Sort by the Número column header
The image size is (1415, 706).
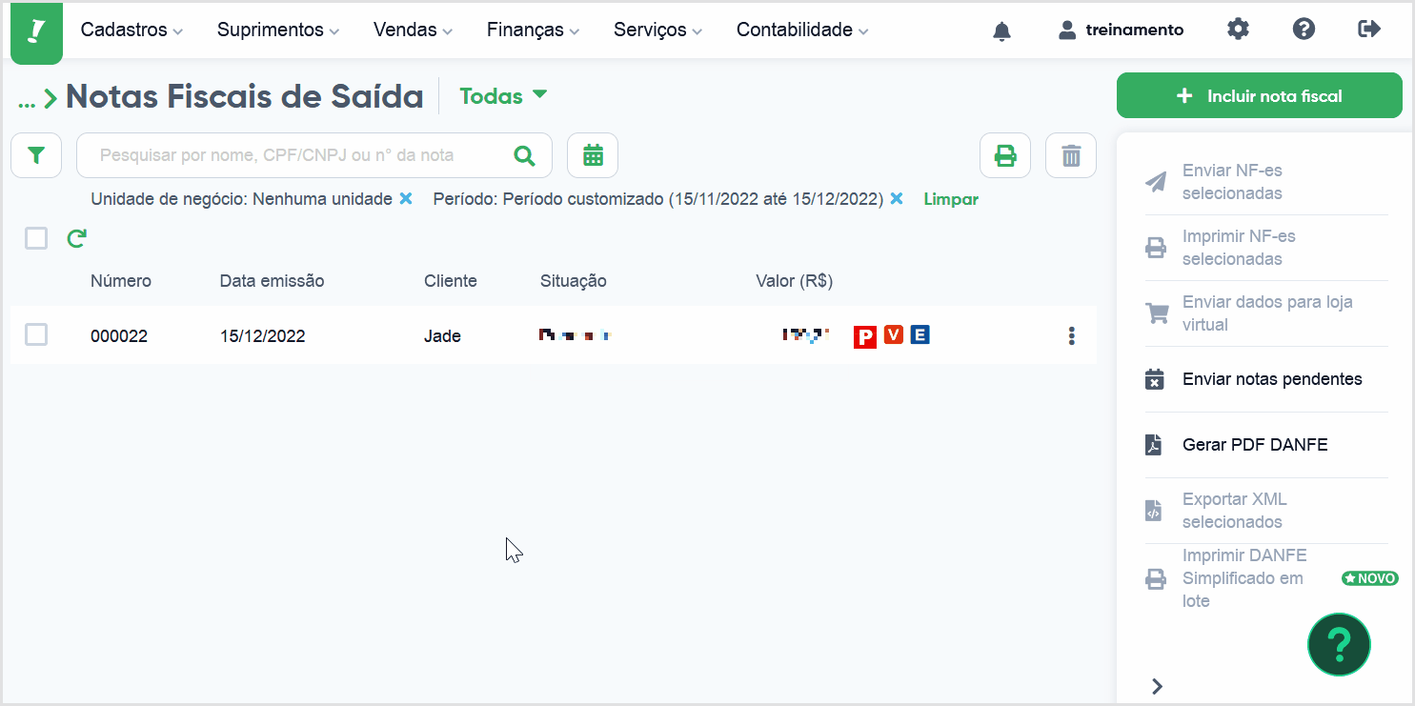[x=121, y=281]
